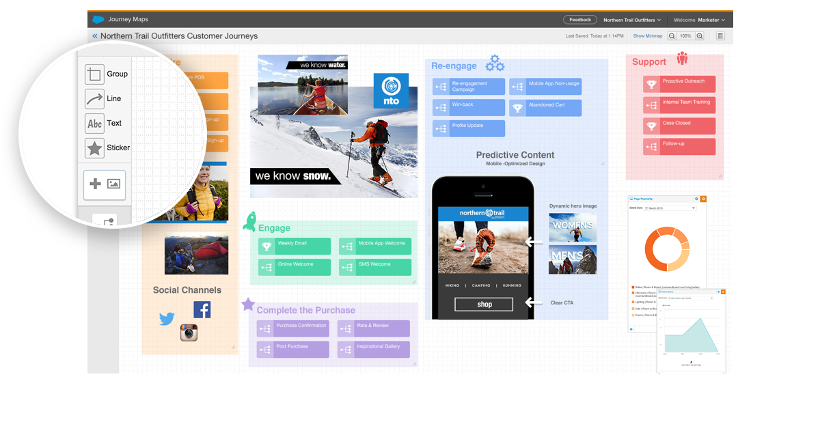820x437 pixels.
Task: Open the Weekly Email journey block
Action: point(295,246)
